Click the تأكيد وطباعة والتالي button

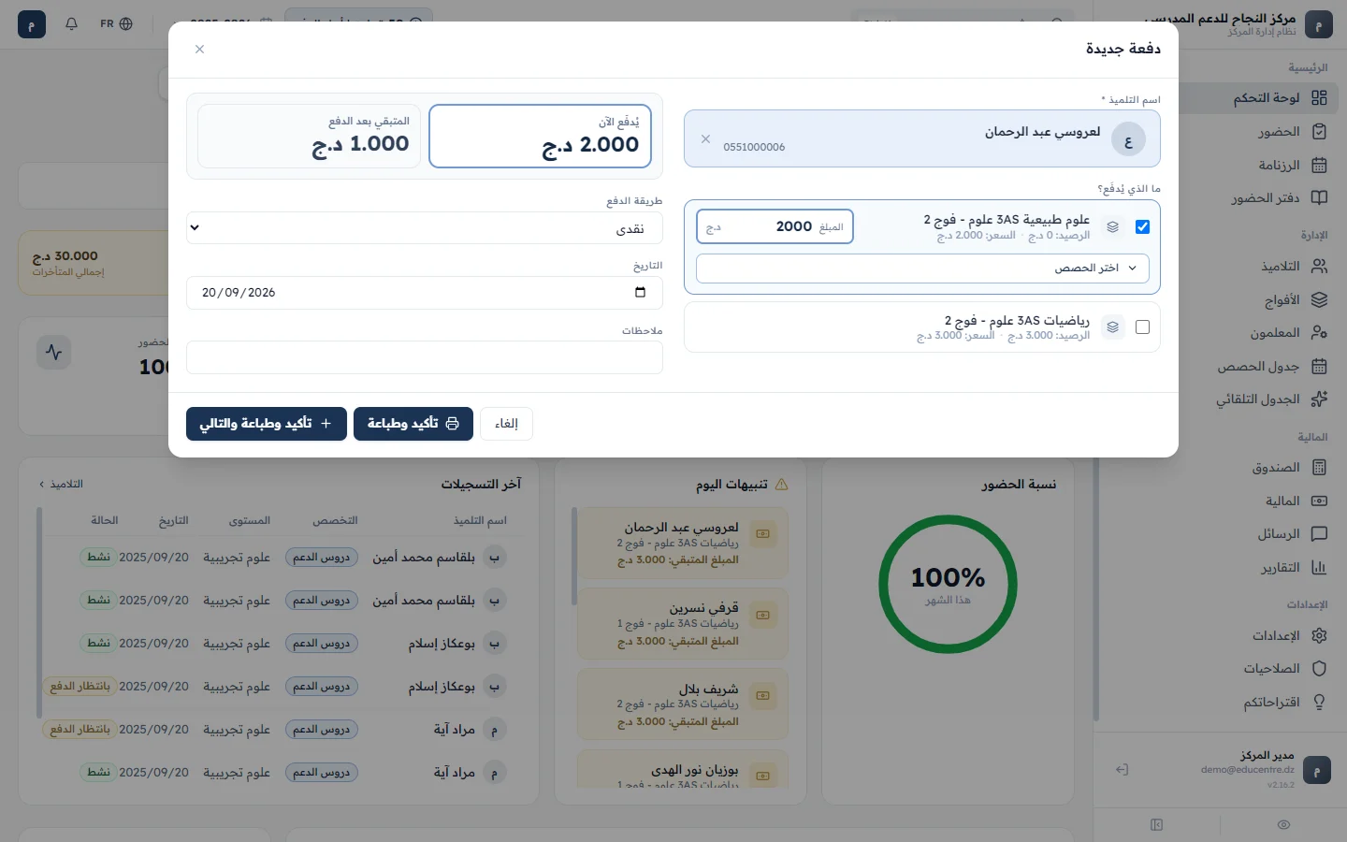267,423
